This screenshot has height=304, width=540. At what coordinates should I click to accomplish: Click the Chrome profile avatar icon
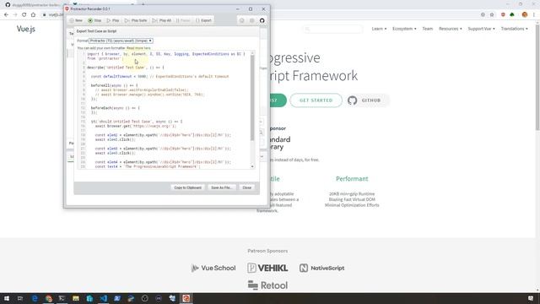point(525,15)
